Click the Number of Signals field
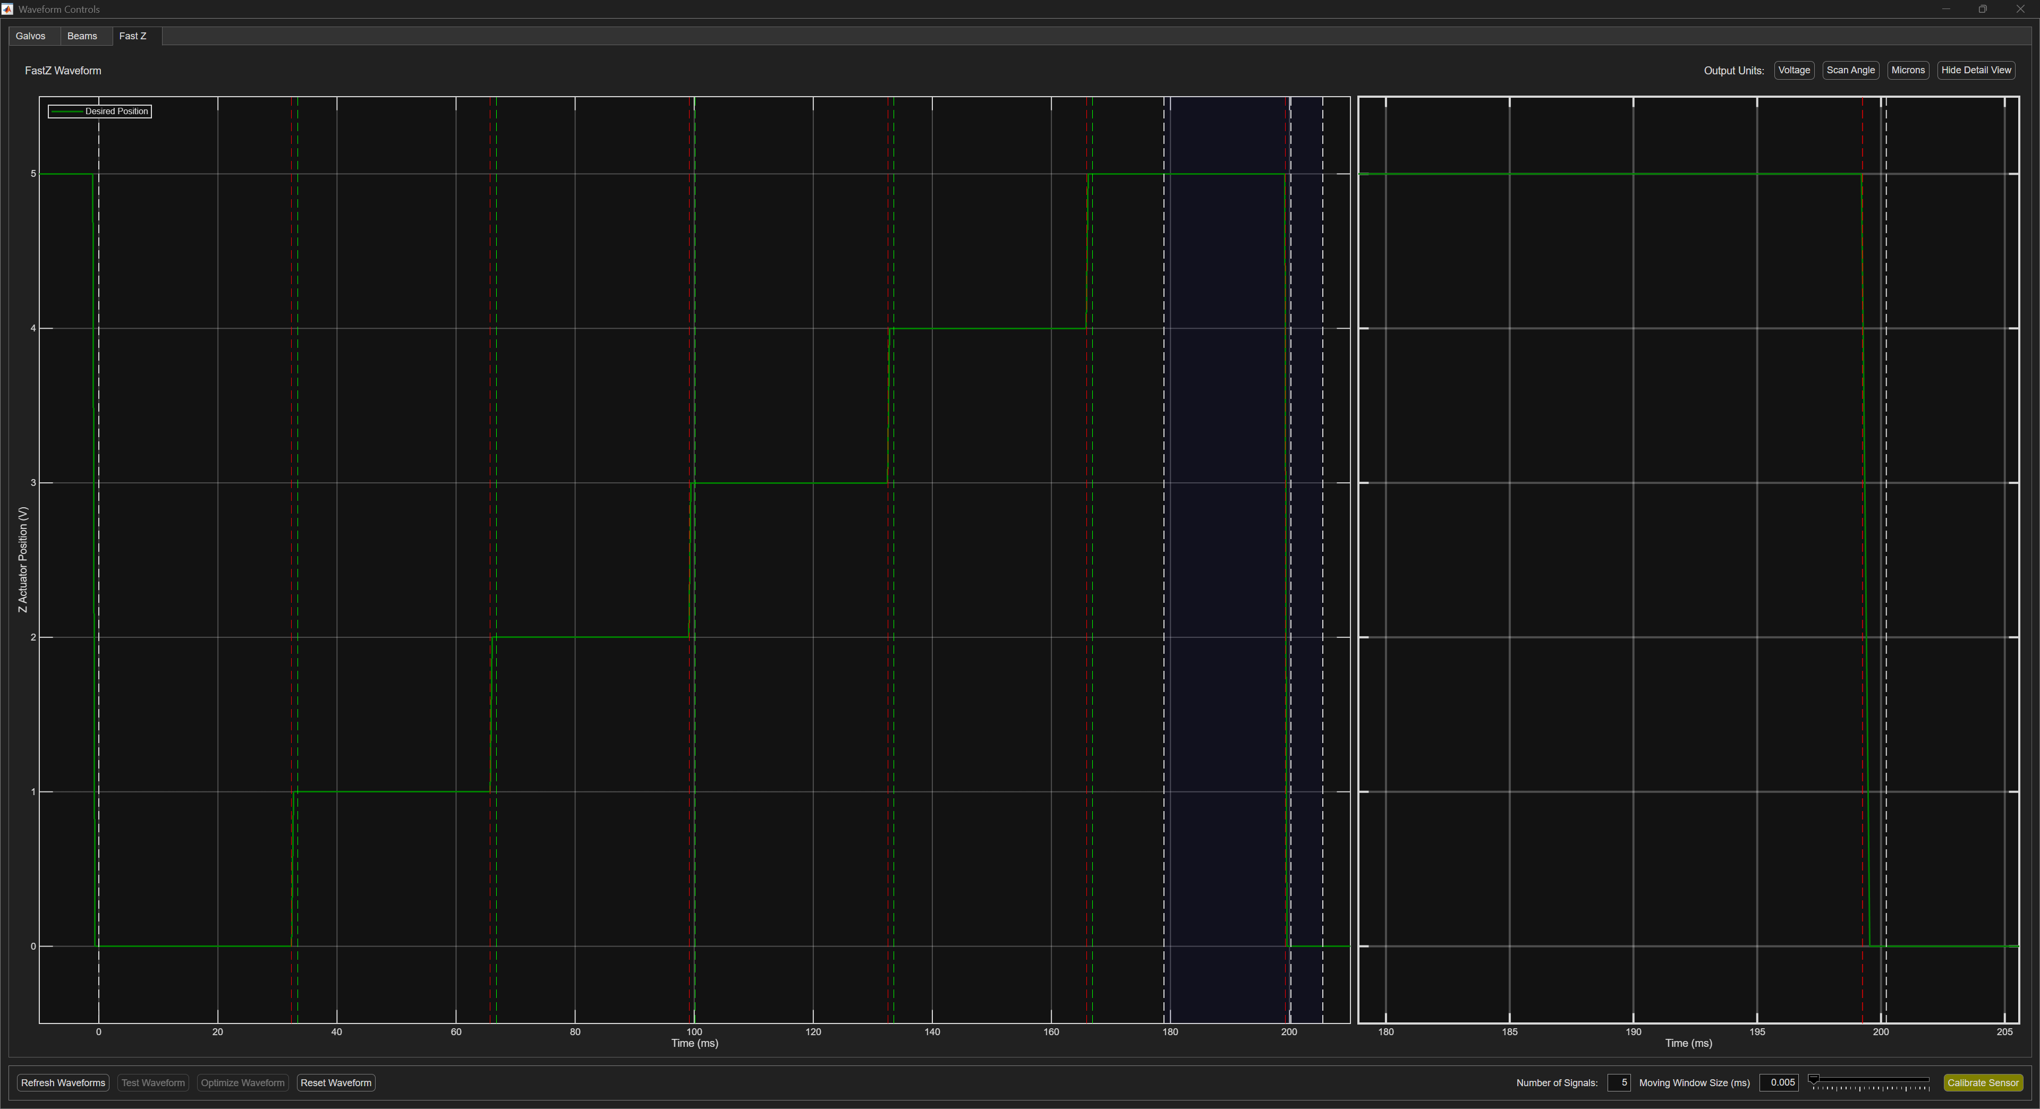Viewport: 2040px width, 1109px height. pos(1619,1083)
